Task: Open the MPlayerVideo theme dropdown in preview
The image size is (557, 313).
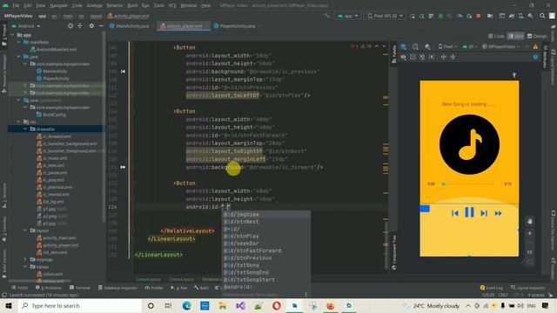Action: (500, 46)
